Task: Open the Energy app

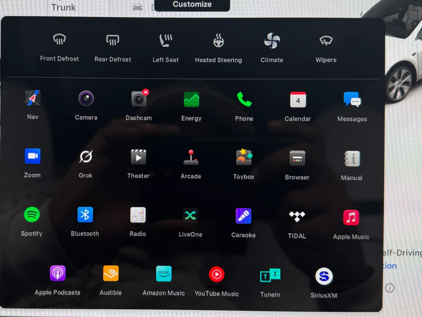Action: point(191,100)
